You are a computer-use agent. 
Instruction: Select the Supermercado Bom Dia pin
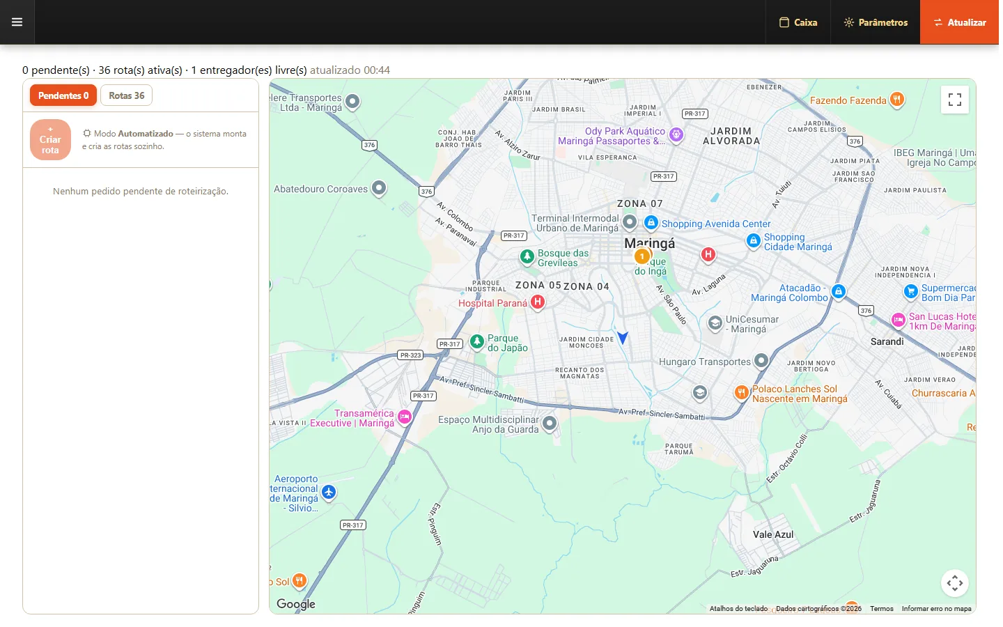coord(911,292)
